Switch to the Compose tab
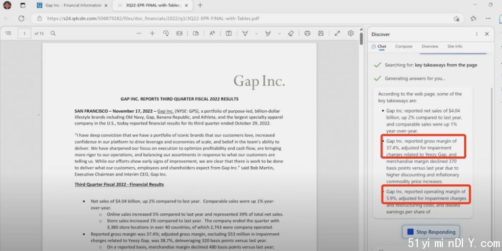Viewport: 502px width, 251px height. point(404,47)
